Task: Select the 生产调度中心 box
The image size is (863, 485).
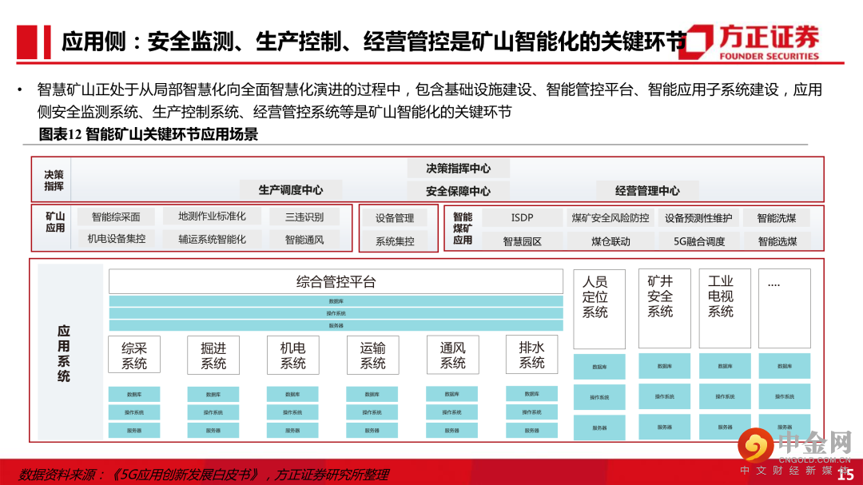Action: [x=291, y=190]
